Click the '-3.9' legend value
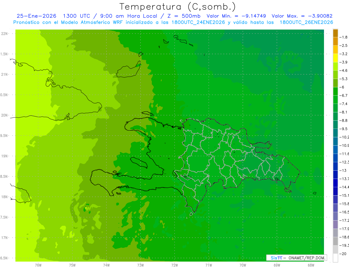This screenshot has height=269, width=349. point(343,62)
